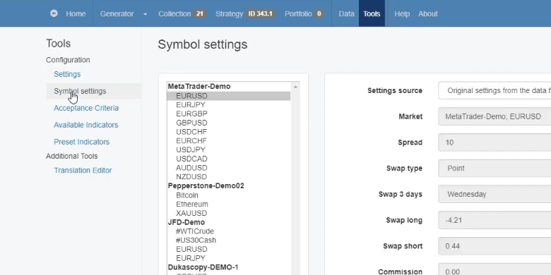Screen dimensions: 551x275
Task: Open Preset Indicators link
Action: coord(81,142)
